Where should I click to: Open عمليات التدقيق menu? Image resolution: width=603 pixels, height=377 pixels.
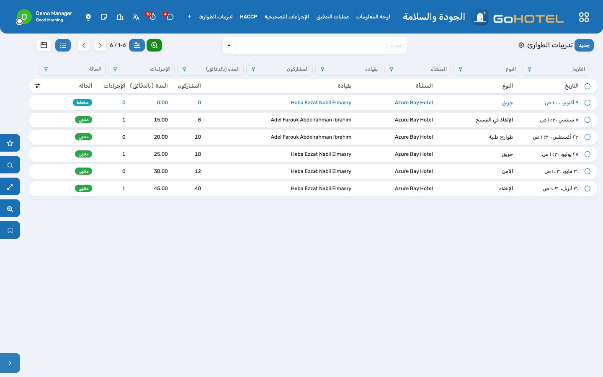coord(332,17)
